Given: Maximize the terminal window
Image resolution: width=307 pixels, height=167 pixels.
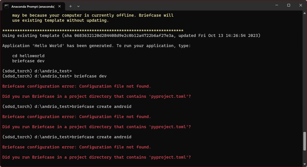Looking at the screenshot, I should 289,5.
